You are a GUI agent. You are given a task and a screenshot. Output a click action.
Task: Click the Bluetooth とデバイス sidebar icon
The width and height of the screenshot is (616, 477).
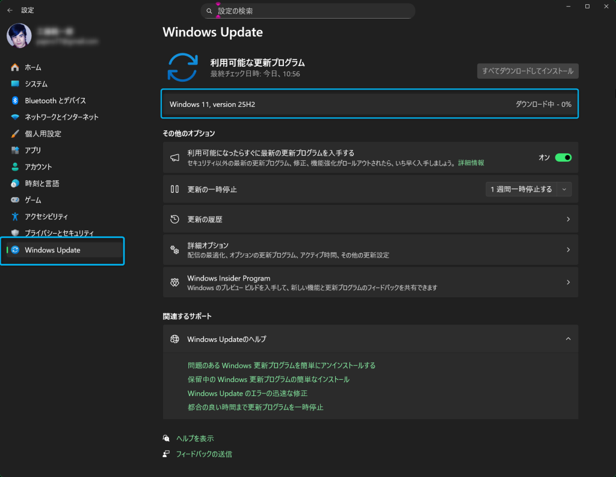tap(15, 100)
